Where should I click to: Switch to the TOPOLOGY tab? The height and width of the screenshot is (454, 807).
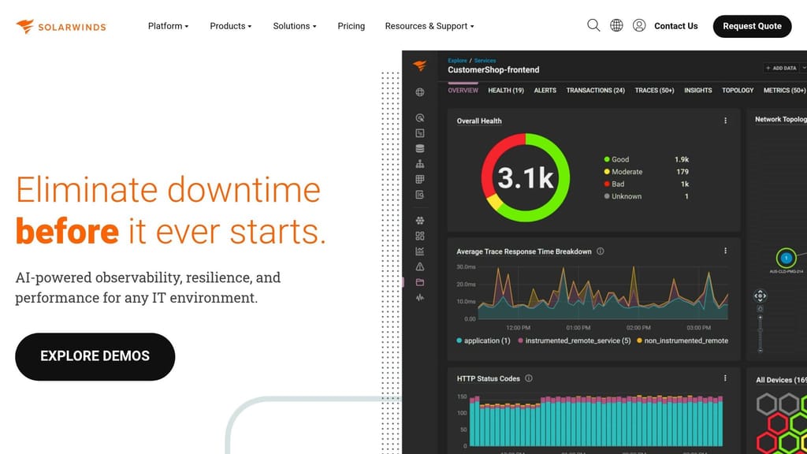click(x=738, y=90)
